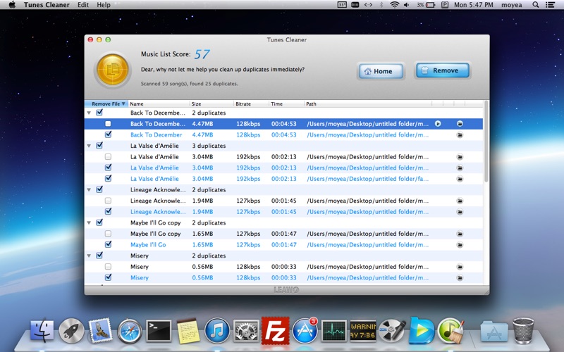
Task: Reveal selected Back To December file in folder
Action: (x=460, y=124)
